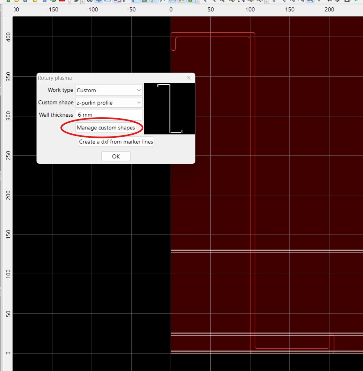Open the Work type dropdown

tap(109, 90)
